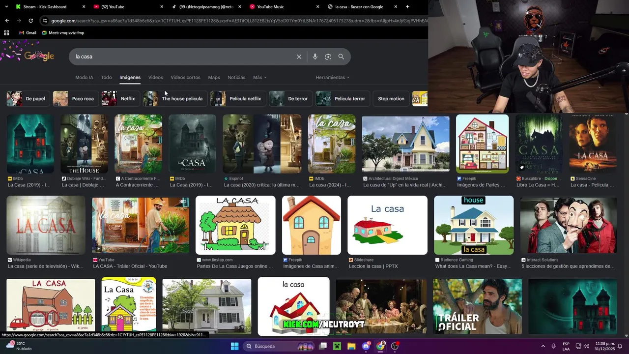Open the Slideshare Leccion la casa thumbnail
The height and width of the screenshot is (354, 629).
pos(387,225)
